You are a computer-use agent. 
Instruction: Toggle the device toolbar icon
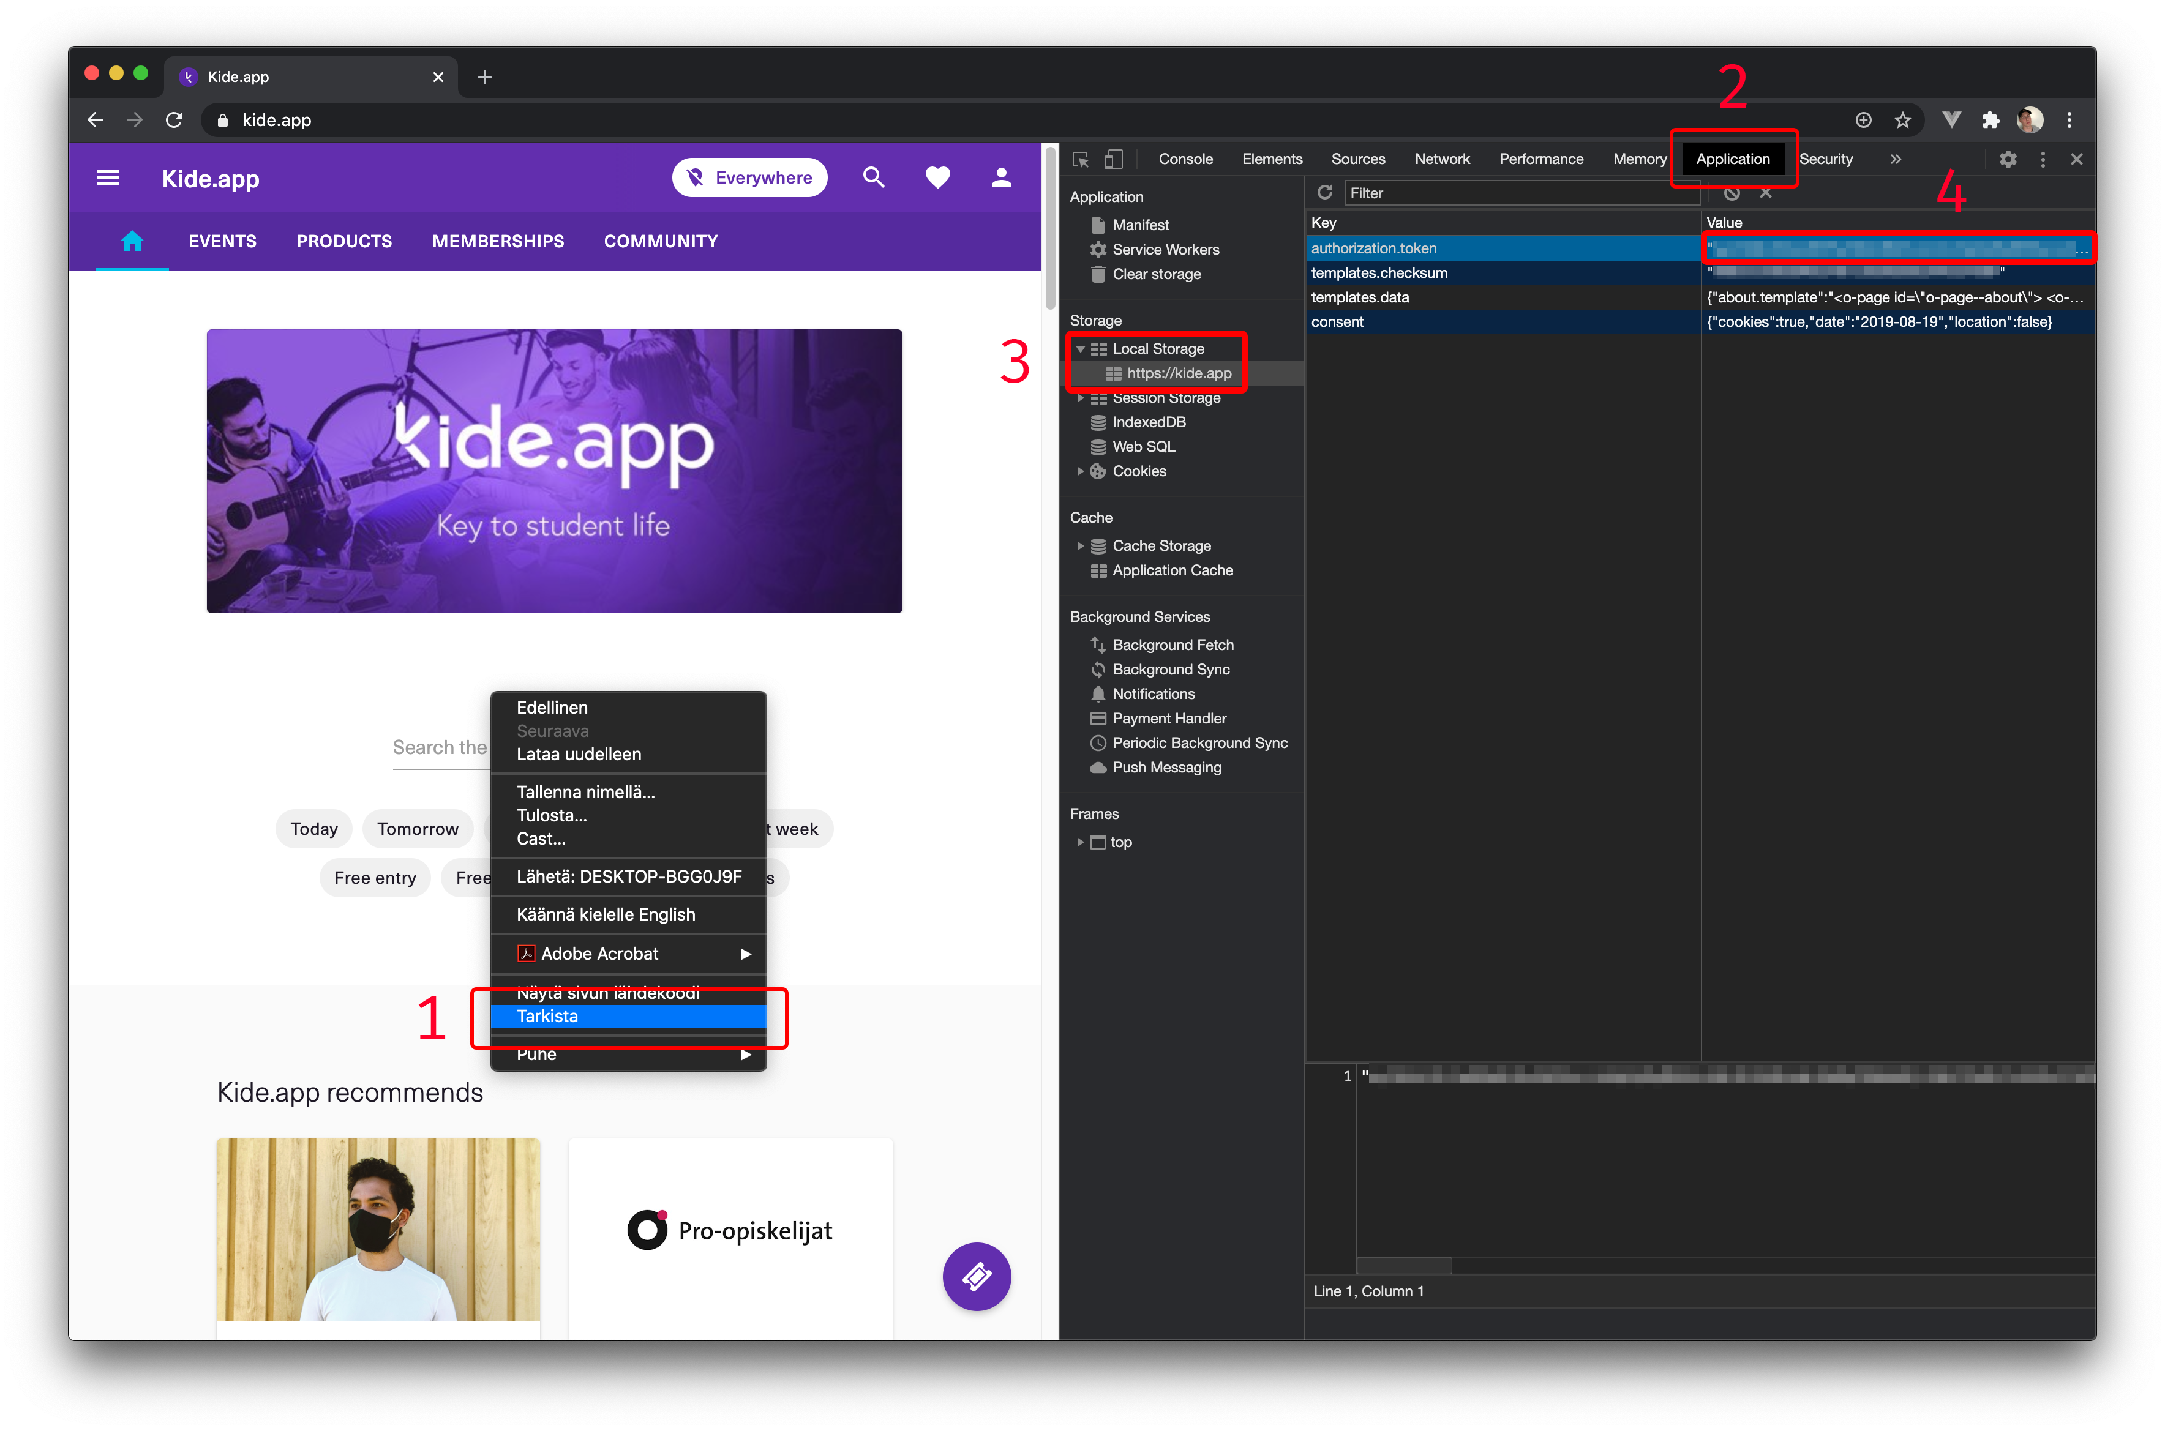coord(1113,160)
